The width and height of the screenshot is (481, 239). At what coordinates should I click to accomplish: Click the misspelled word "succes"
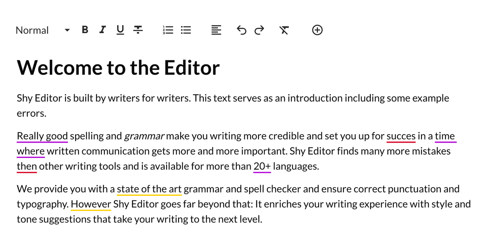(x=401, y=136)
